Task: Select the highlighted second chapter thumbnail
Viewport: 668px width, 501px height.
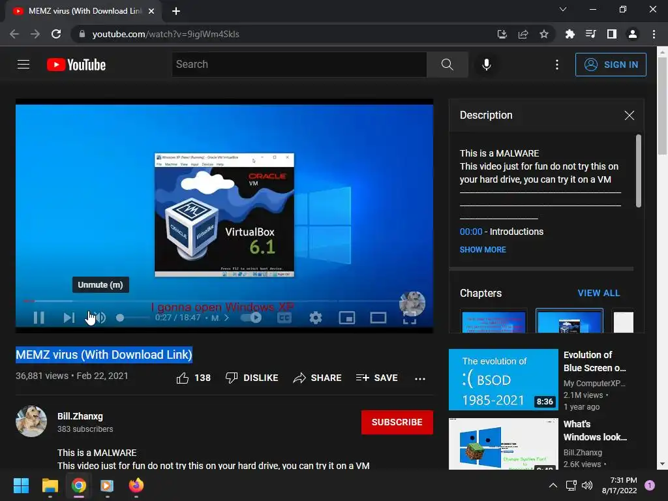Action: click(x=569, y=320)
